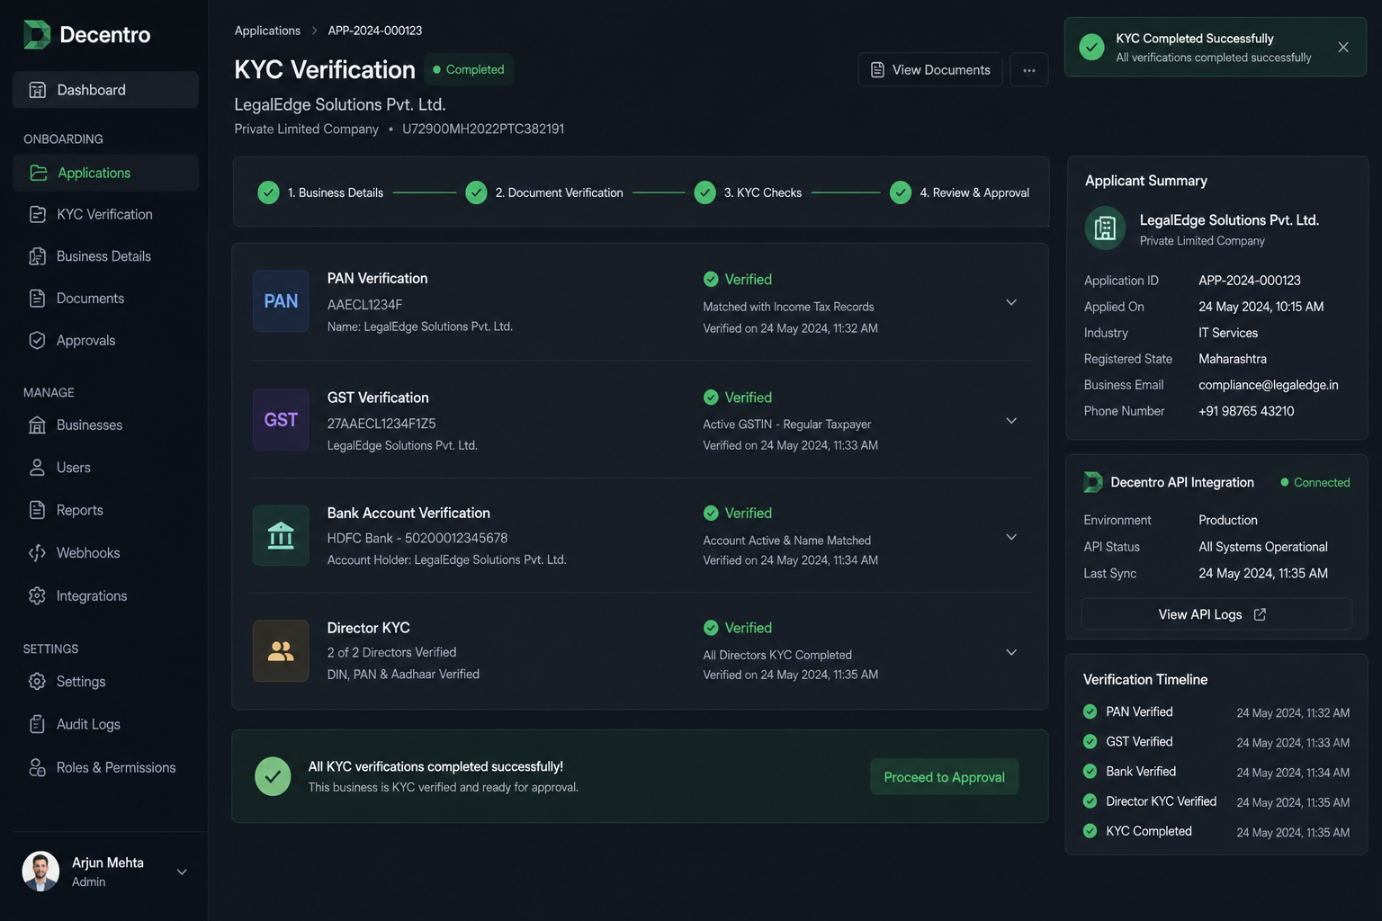Click HDFC Bank - 50200012345678 text
The height and width of the screenshot is (921, 1382).
[417, 538]
